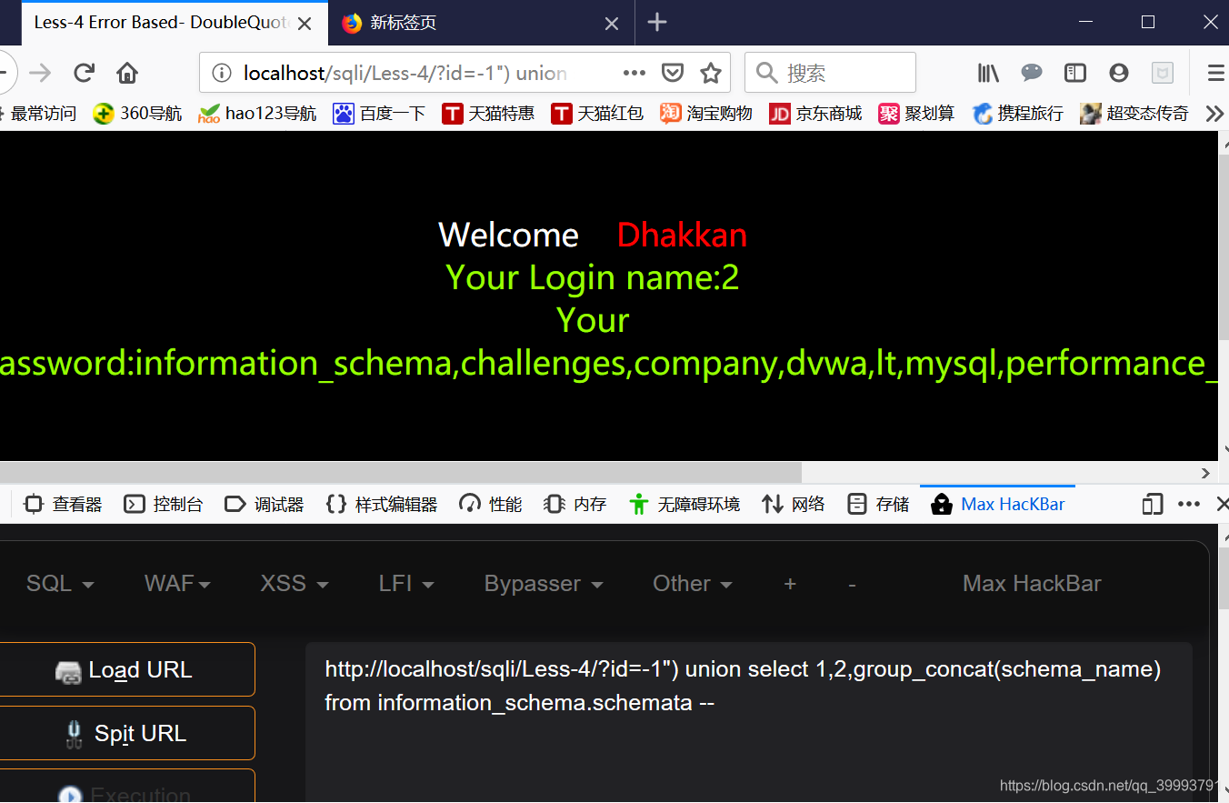Screen dimensions: 1229x803
Task: Go forward one page
Action: coord(40,73)
